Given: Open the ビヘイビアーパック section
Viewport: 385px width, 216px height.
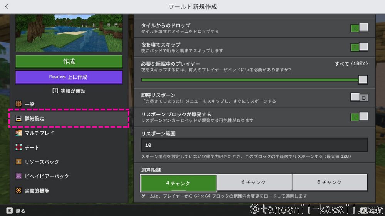Looking at the screenshot, I should click(69, 176).
